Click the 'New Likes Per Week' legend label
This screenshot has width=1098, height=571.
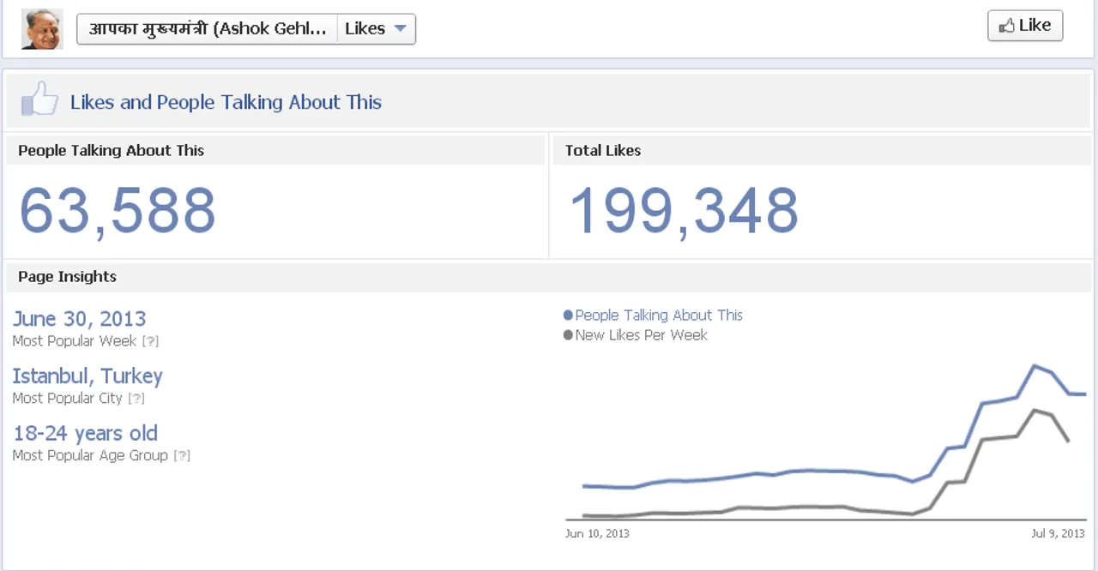pos(641,335)
